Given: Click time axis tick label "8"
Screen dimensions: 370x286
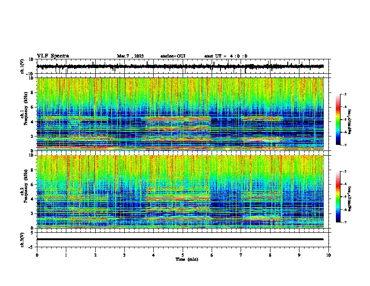Looking at the screenshot, I should (x=270, y=255).
